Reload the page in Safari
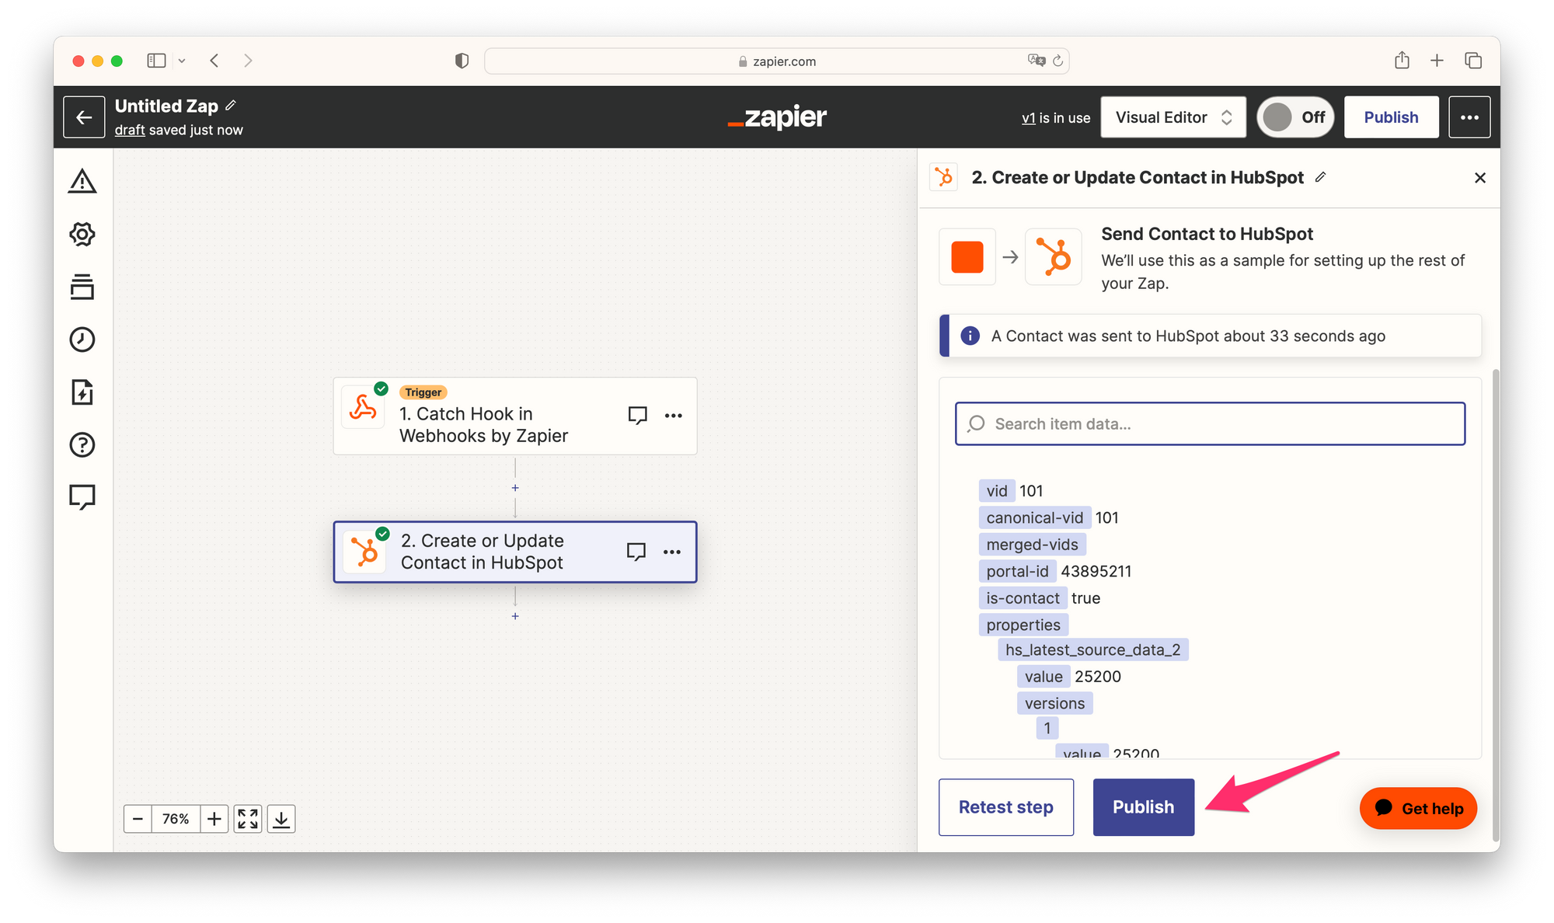1554x923 pixels. (1057, 61)
